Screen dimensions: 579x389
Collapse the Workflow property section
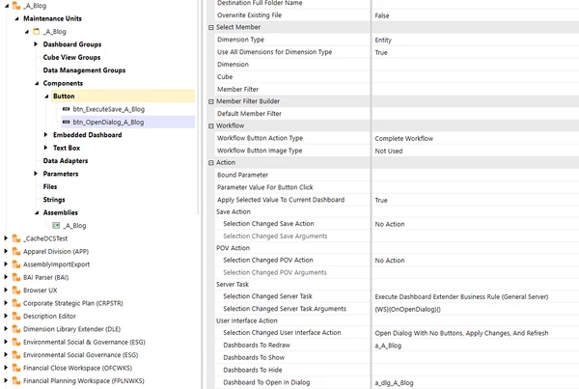coord(211,126)
